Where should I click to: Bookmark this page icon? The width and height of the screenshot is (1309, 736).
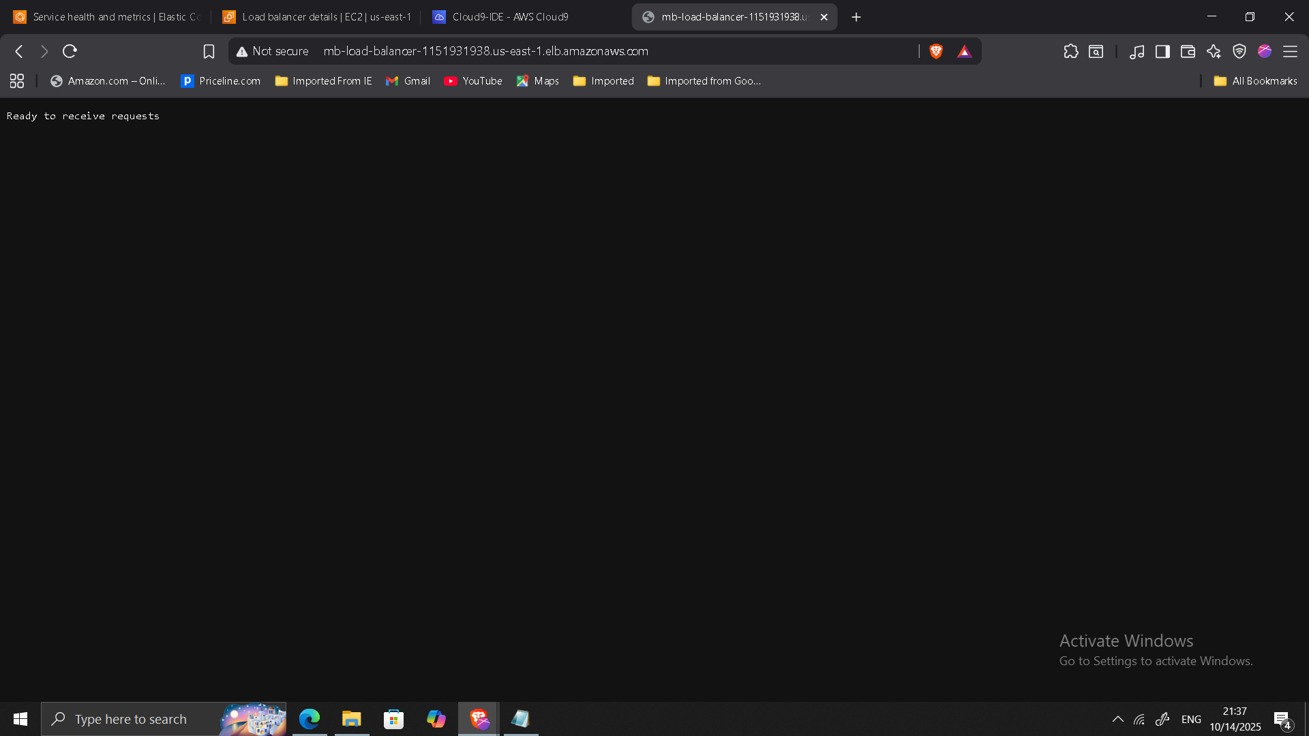209,51
